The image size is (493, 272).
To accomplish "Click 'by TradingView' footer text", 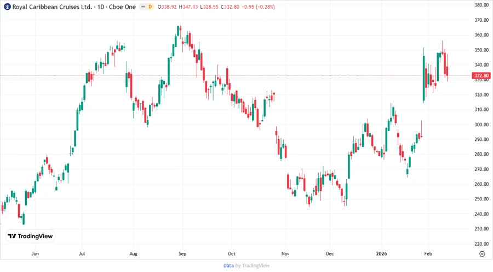I will 253,265.
